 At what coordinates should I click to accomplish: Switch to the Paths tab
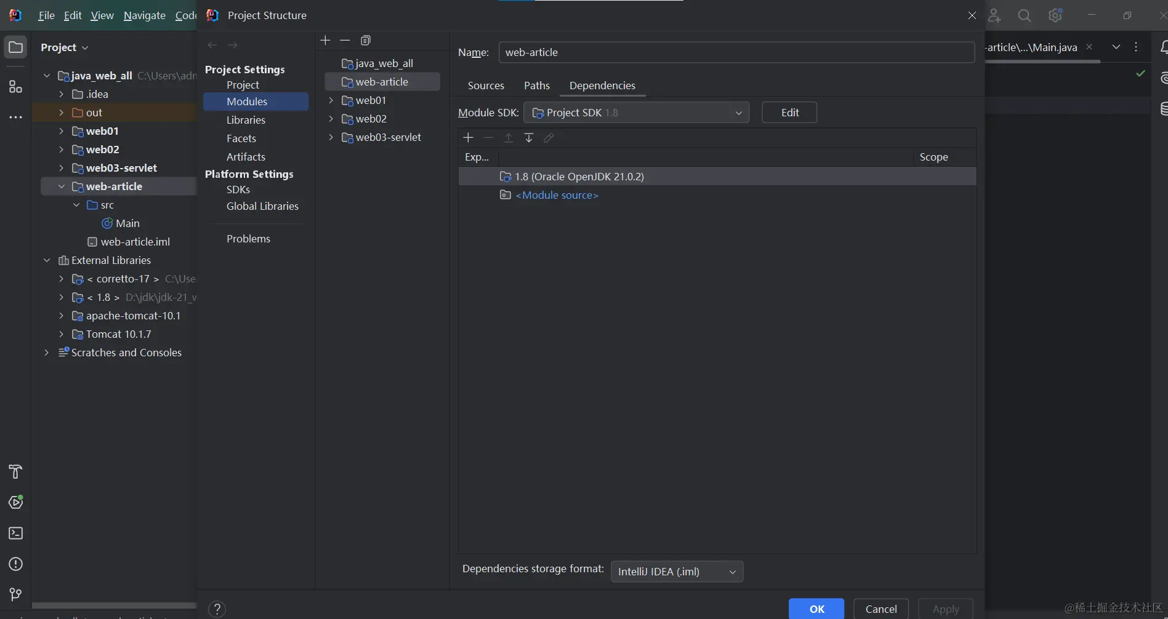(537, 86)
